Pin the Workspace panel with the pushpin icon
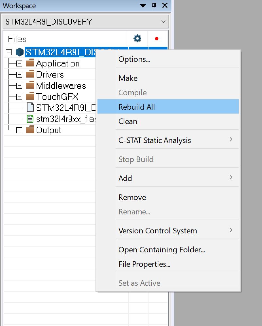Screen dimensions: 262x326 154,6
